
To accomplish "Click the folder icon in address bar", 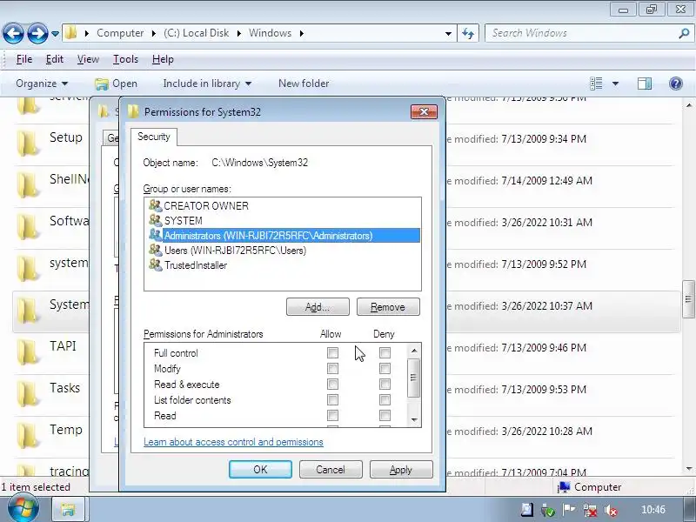I will (x=70, y=33).
